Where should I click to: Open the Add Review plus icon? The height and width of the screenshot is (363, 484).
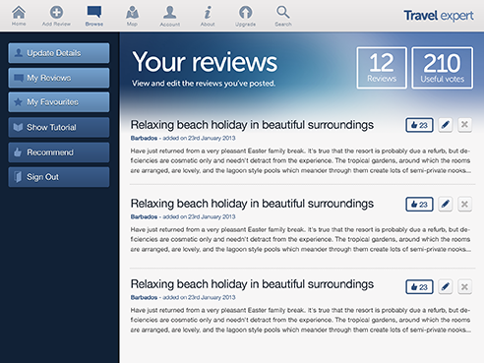pyautogui.click(x=56, y=13)
